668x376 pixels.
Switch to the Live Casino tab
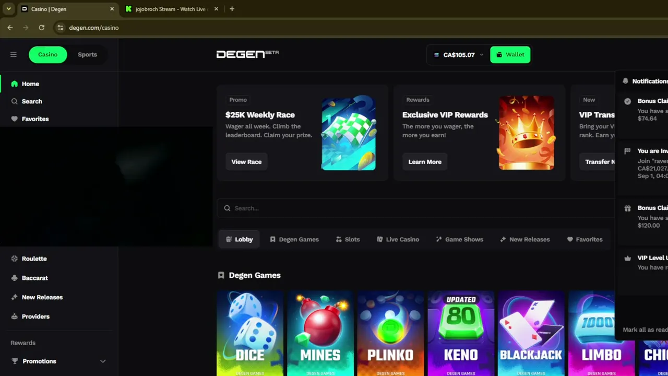(x=398, y=239)
